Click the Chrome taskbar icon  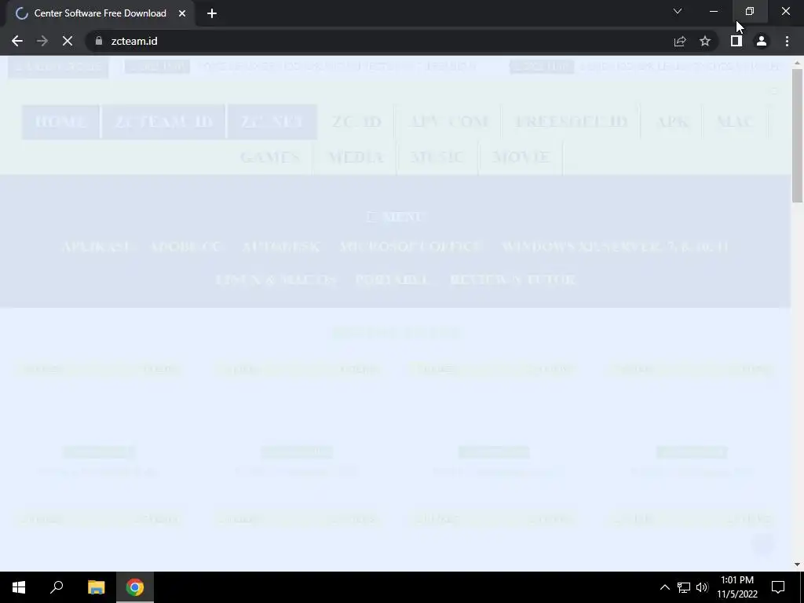[x=135, y=587]
